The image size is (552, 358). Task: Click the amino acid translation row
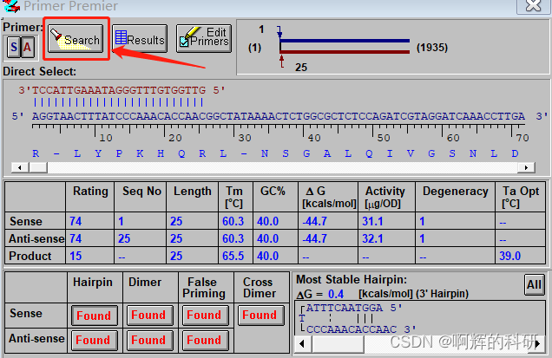[x=275, y=153]
